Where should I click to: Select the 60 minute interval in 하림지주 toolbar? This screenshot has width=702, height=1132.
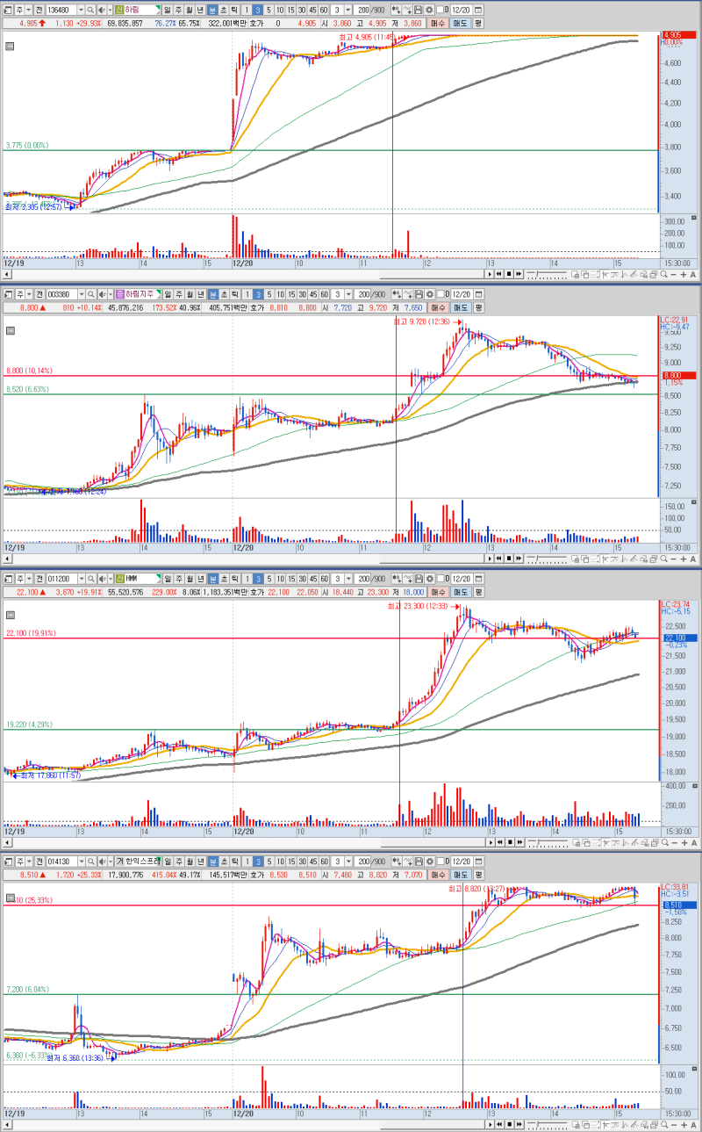(324, 294)
